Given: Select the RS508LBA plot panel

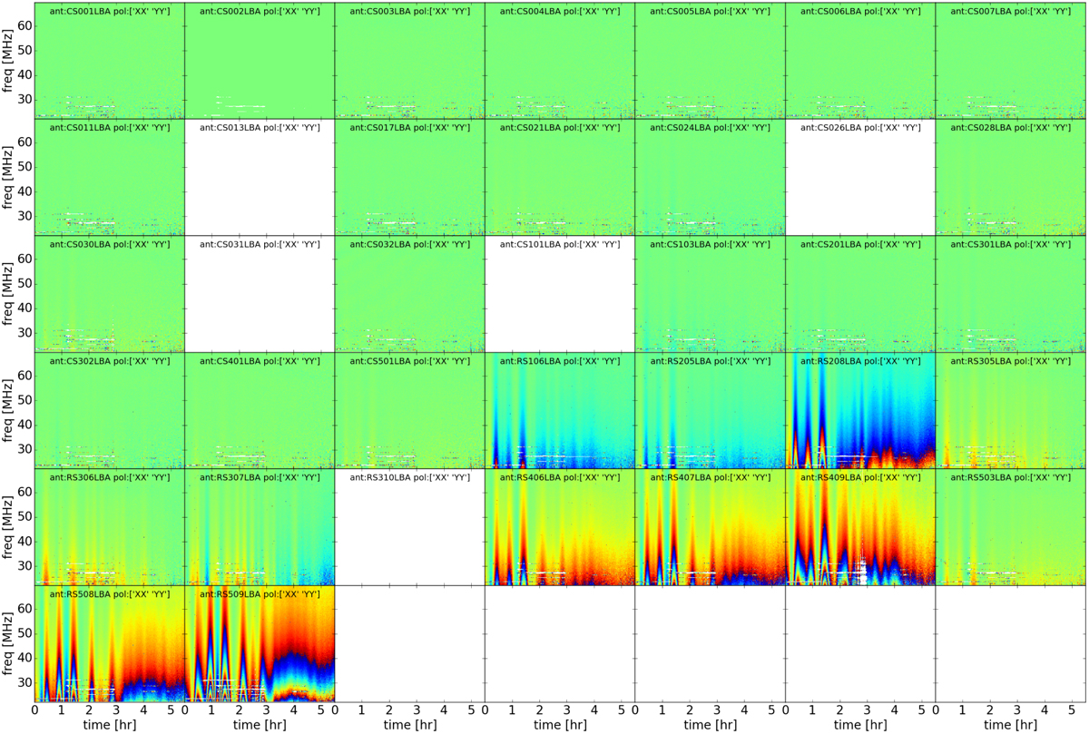Looking at the screenshot, I should [x=109, y=643].
